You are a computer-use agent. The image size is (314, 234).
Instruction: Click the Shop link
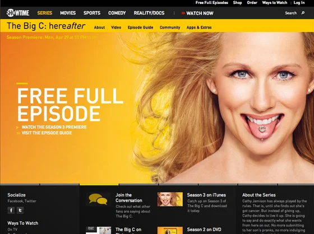pyautogui.click(x=237, y=3)
